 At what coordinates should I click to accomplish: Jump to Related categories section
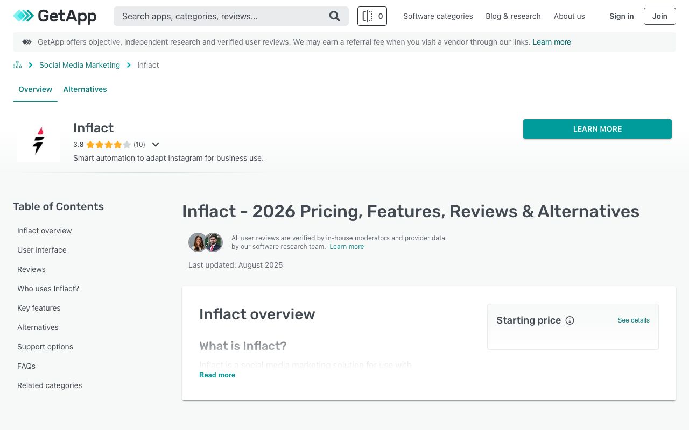point(50,385)
